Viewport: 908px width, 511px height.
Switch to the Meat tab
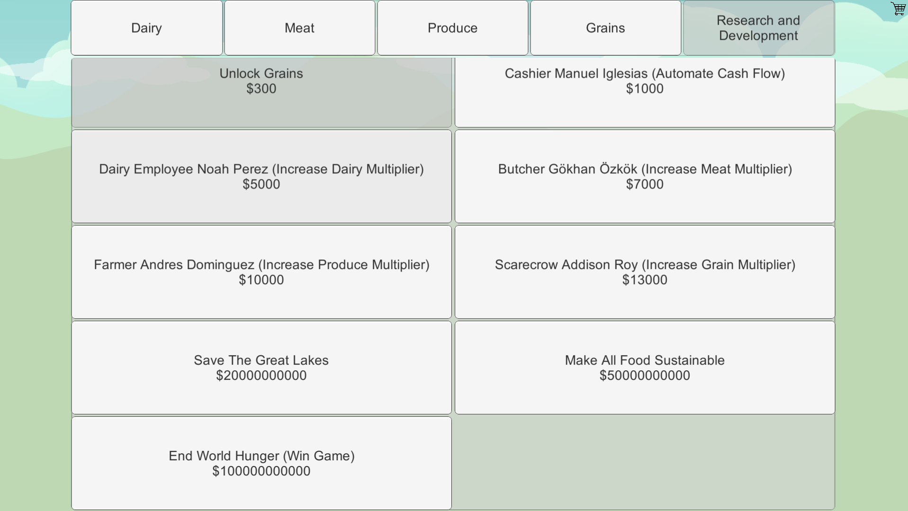tap(299, 27)
